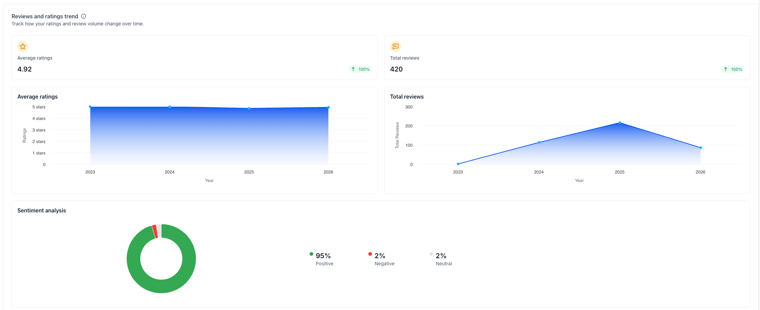The height and width of the screenshot is (310, 760).
Task: Select the 2023 data point on Average ratings chart
Action: coord(90,107)
